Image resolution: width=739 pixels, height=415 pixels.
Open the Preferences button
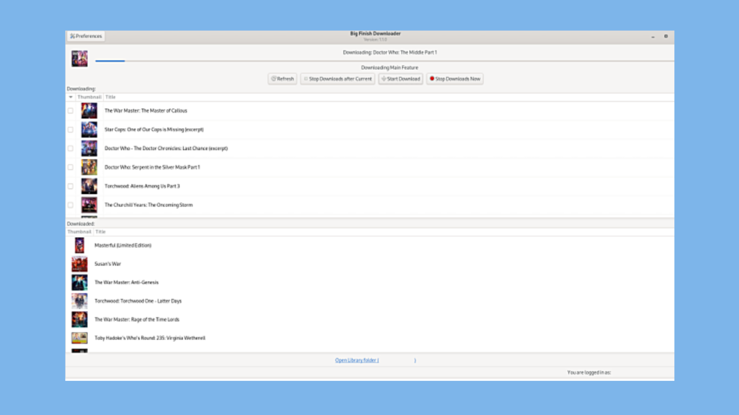pyautogui.click(x=86, y=36)
